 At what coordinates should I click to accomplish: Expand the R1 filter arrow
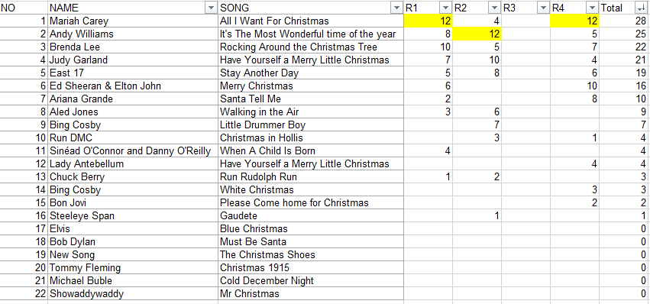446,8
